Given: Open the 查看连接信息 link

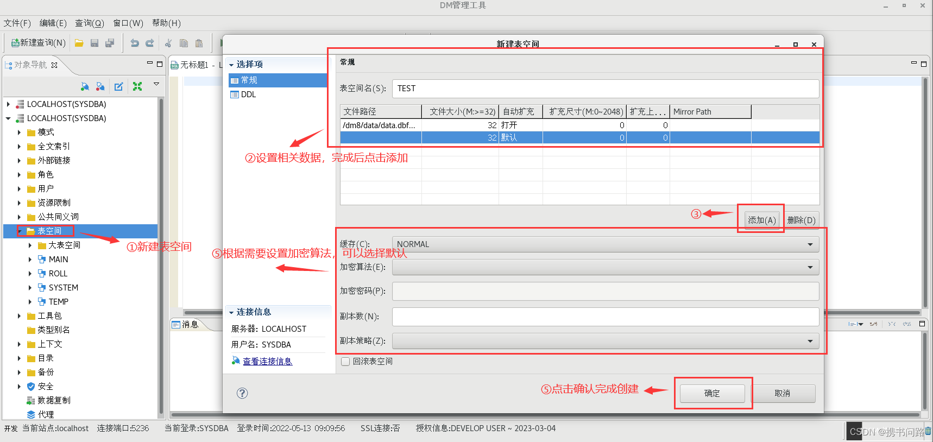Looking at the screenshot, I should [x=267, y=361].
